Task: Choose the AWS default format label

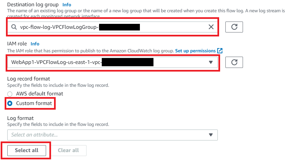Action: pos(39,93)
